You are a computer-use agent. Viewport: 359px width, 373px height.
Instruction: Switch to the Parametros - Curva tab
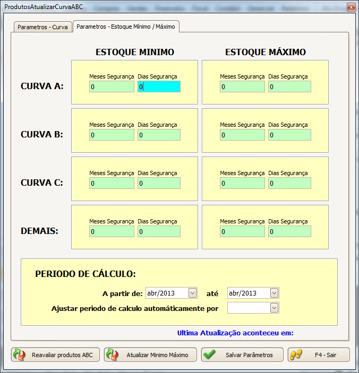click(42, 27)
